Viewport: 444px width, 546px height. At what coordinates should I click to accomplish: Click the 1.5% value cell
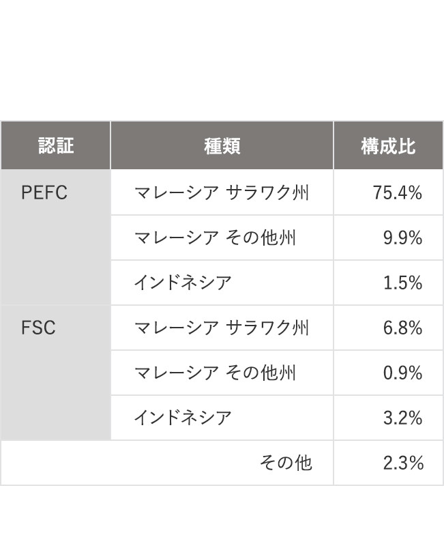388,283
